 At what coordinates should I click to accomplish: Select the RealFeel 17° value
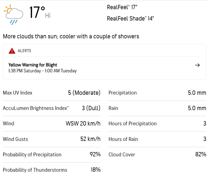pos(122,7)
